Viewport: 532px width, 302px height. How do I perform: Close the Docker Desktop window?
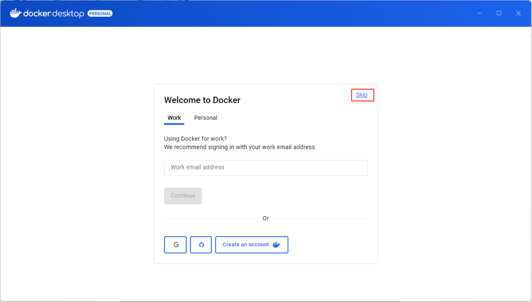(518, 13)
